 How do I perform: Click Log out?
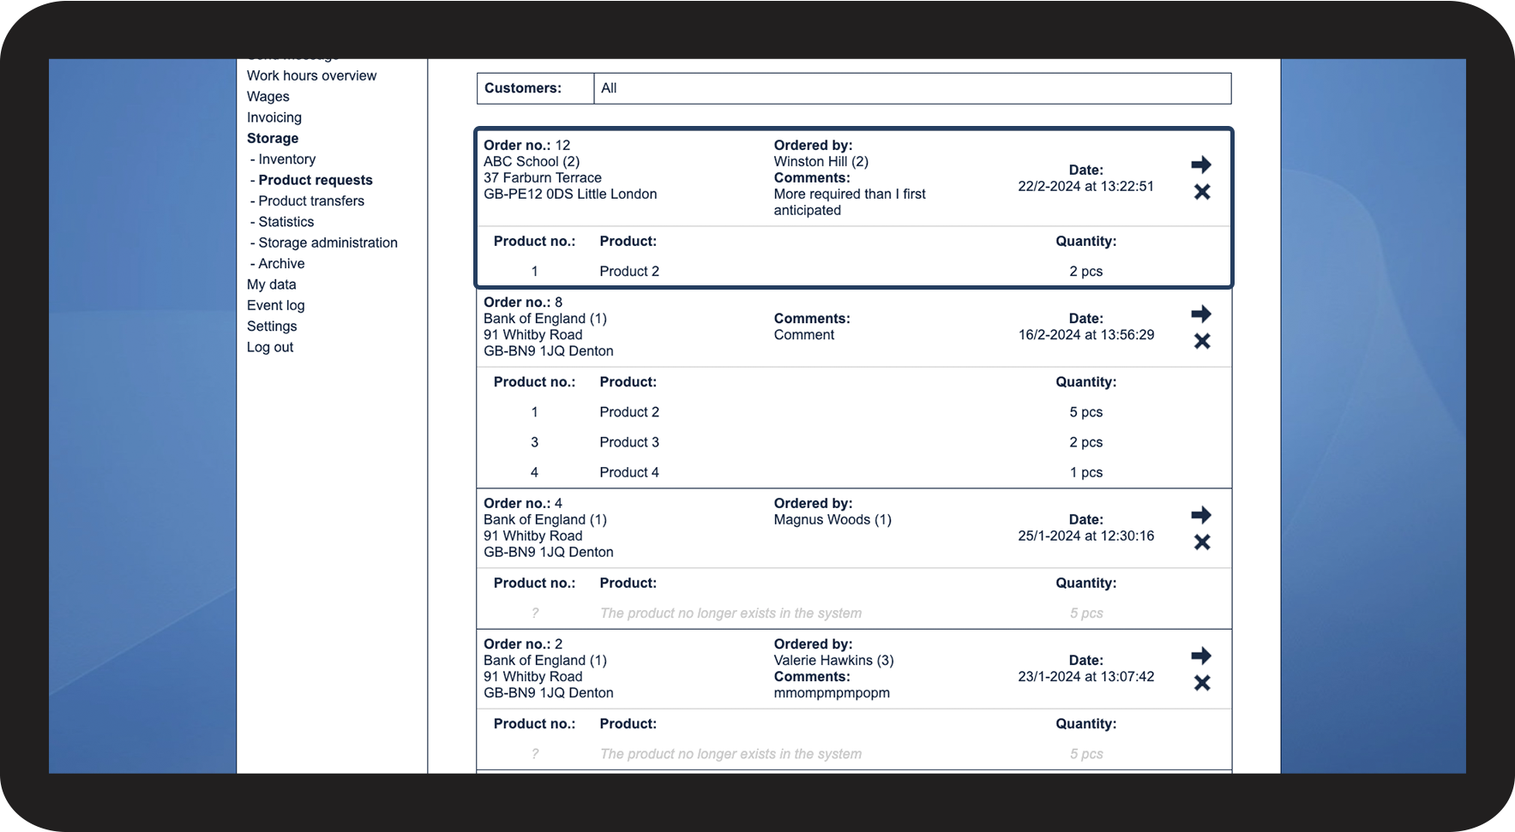pyautogui.click(x=270, y=347)
